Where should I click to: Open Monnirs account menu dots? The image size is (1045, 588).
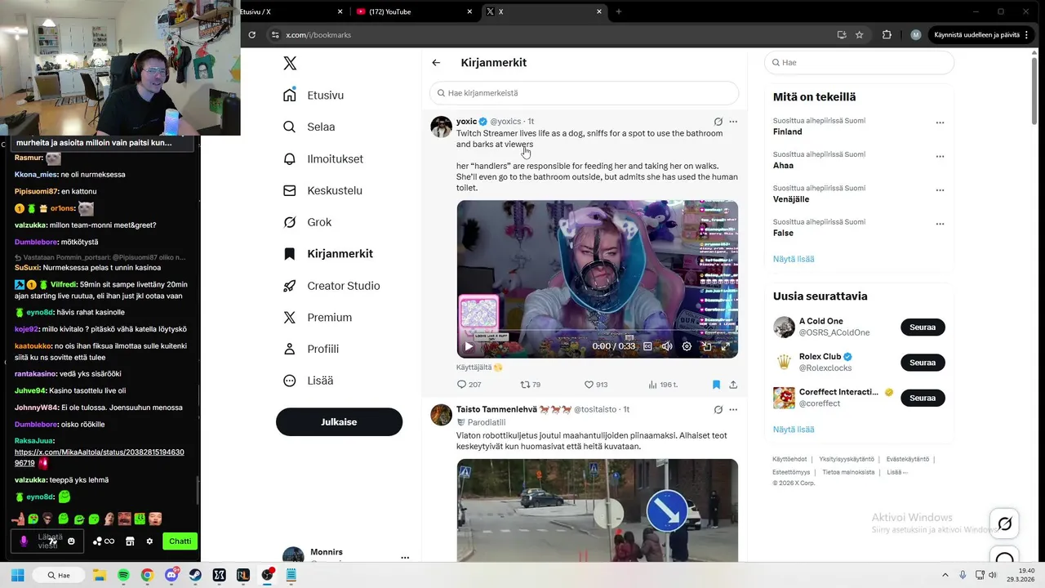(405, 558)
